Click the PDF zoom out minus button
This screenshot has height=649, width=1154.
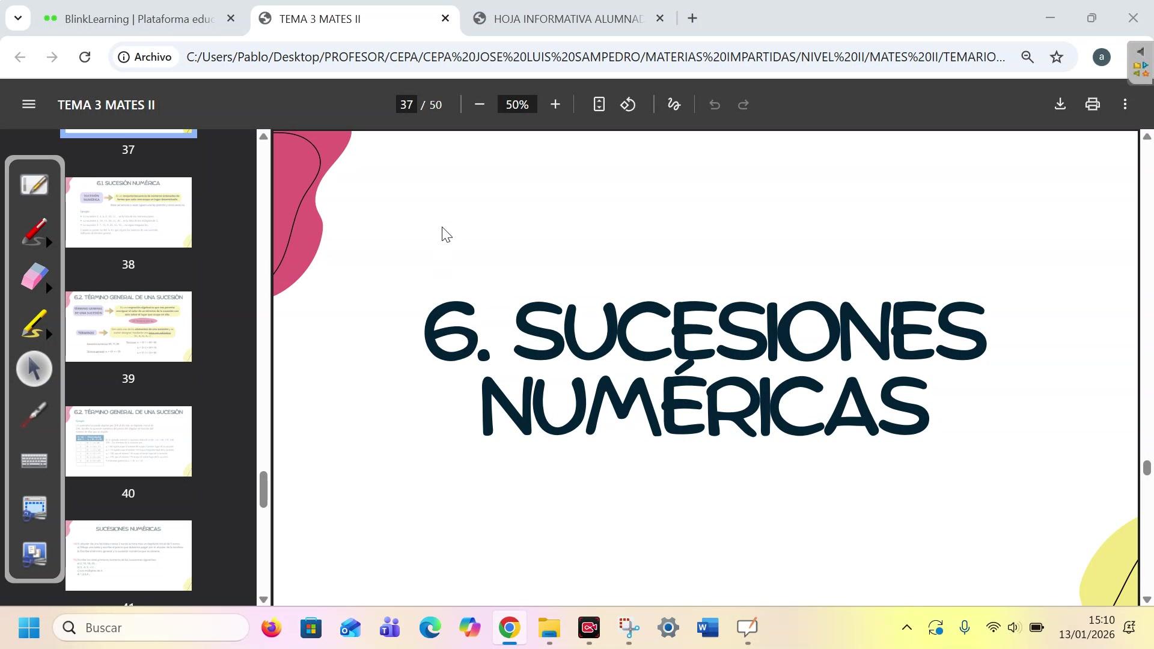click(x=479, y=105)
